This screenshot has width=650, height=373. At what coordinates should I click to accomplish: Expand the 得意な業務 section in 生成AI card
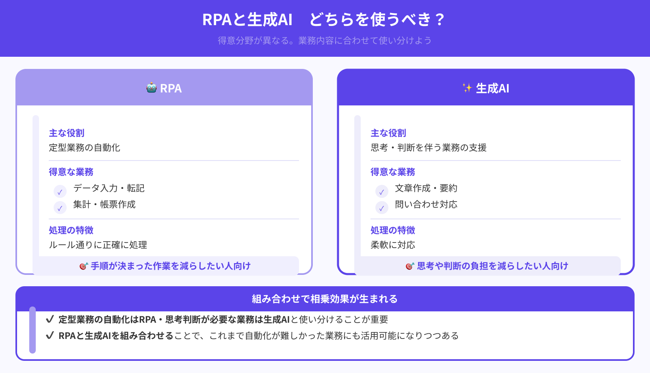pos(392,172)
